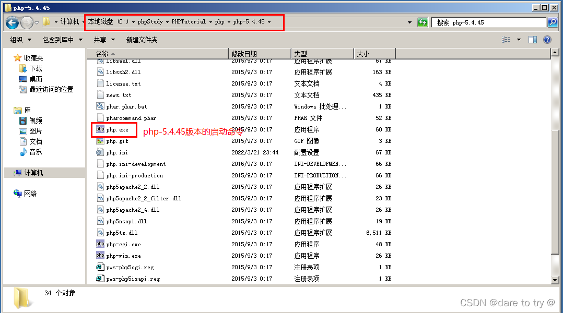Open 网络 in the navigation pane
This screenshot has height=313, width=563.
click(x=30, y=194)
